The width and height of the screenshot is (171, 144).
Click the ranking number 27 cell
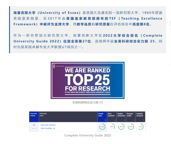point(34,125)
